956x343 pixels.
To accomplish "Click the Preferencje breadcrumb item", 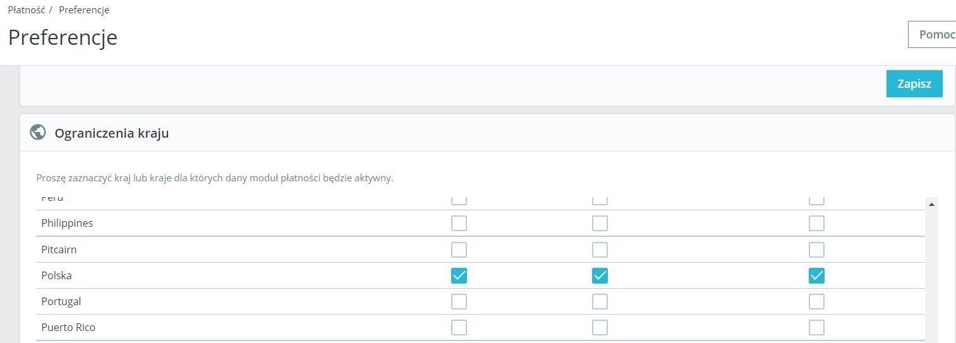I will coord(84,10).
